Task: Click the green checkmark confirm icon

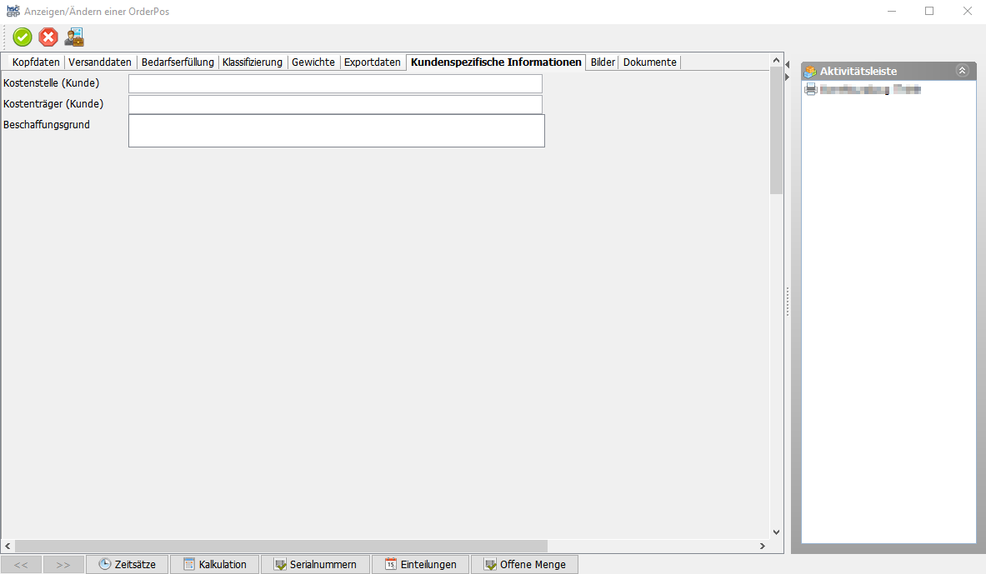Action: tap(23, 37)
